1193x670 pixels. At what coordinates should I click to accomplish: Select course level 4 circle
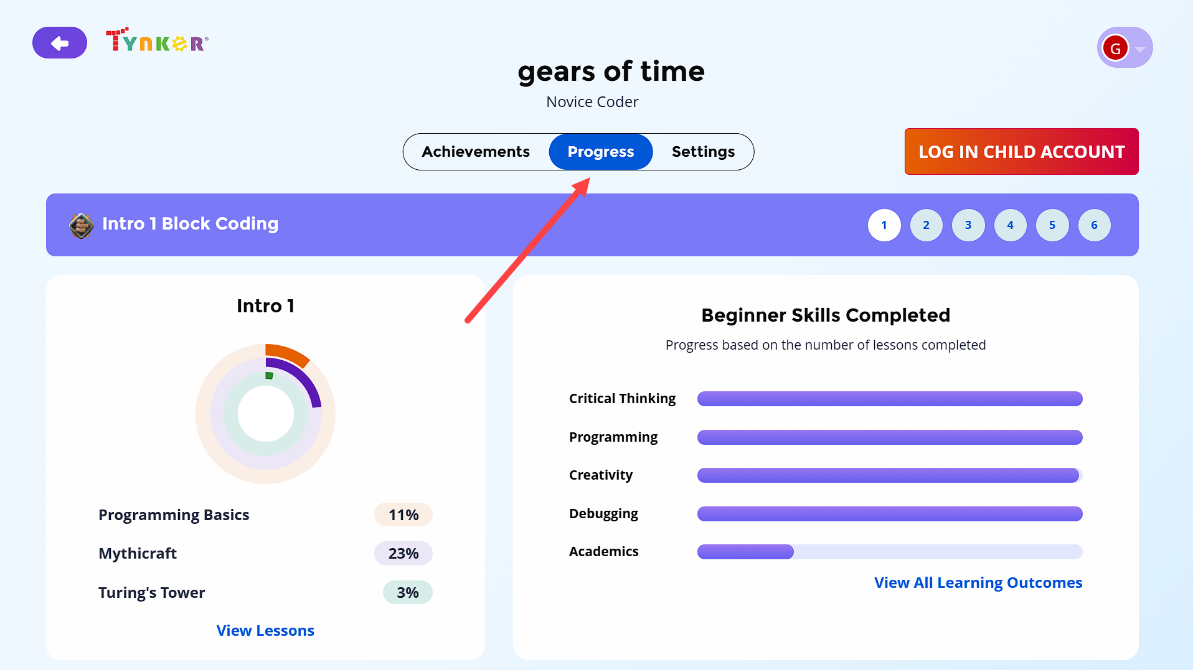pos(1011,225)
